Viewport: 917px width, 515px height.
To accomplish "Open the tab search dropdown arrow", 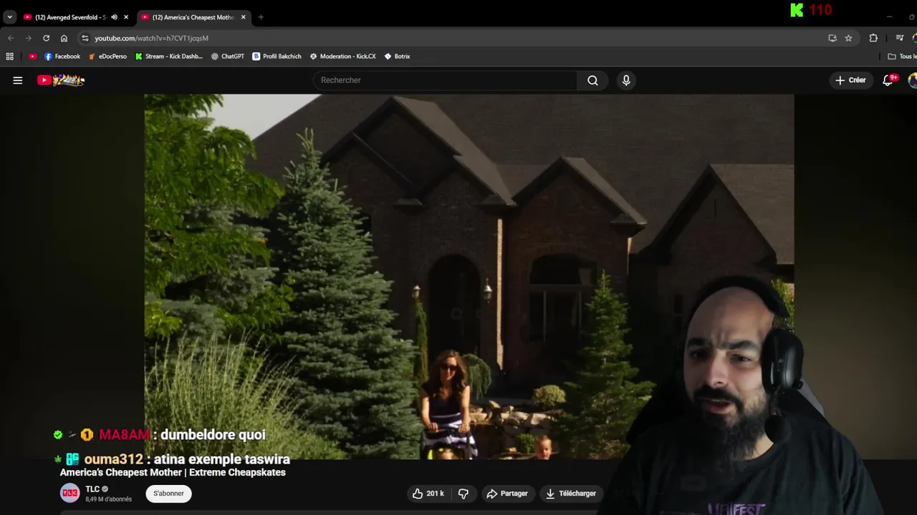I will (x=10, y=17).
